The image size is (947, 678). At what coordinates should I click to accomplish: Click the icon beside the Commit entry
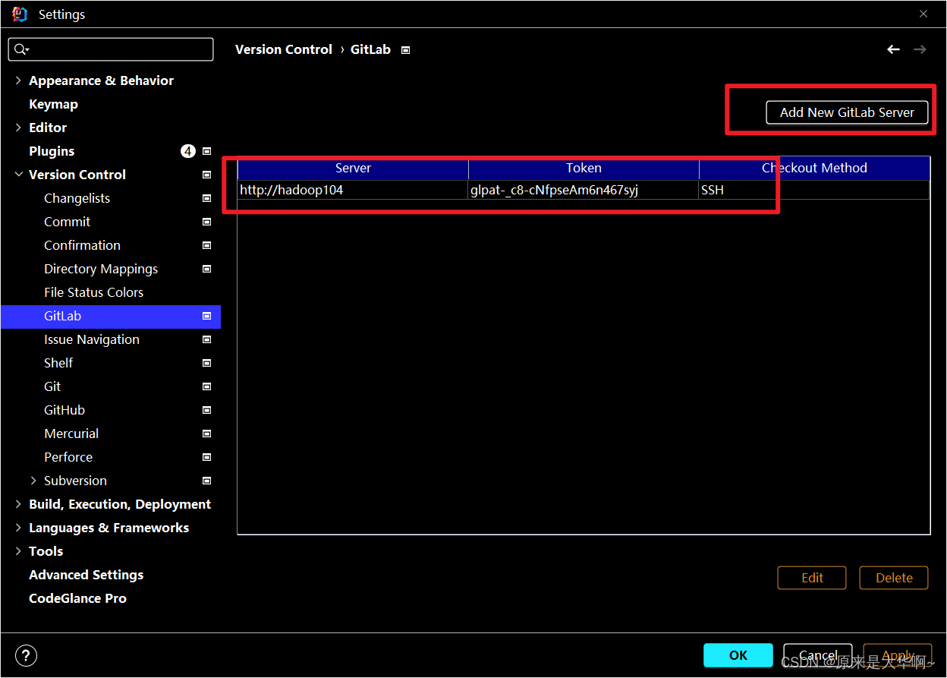(206, 221)
